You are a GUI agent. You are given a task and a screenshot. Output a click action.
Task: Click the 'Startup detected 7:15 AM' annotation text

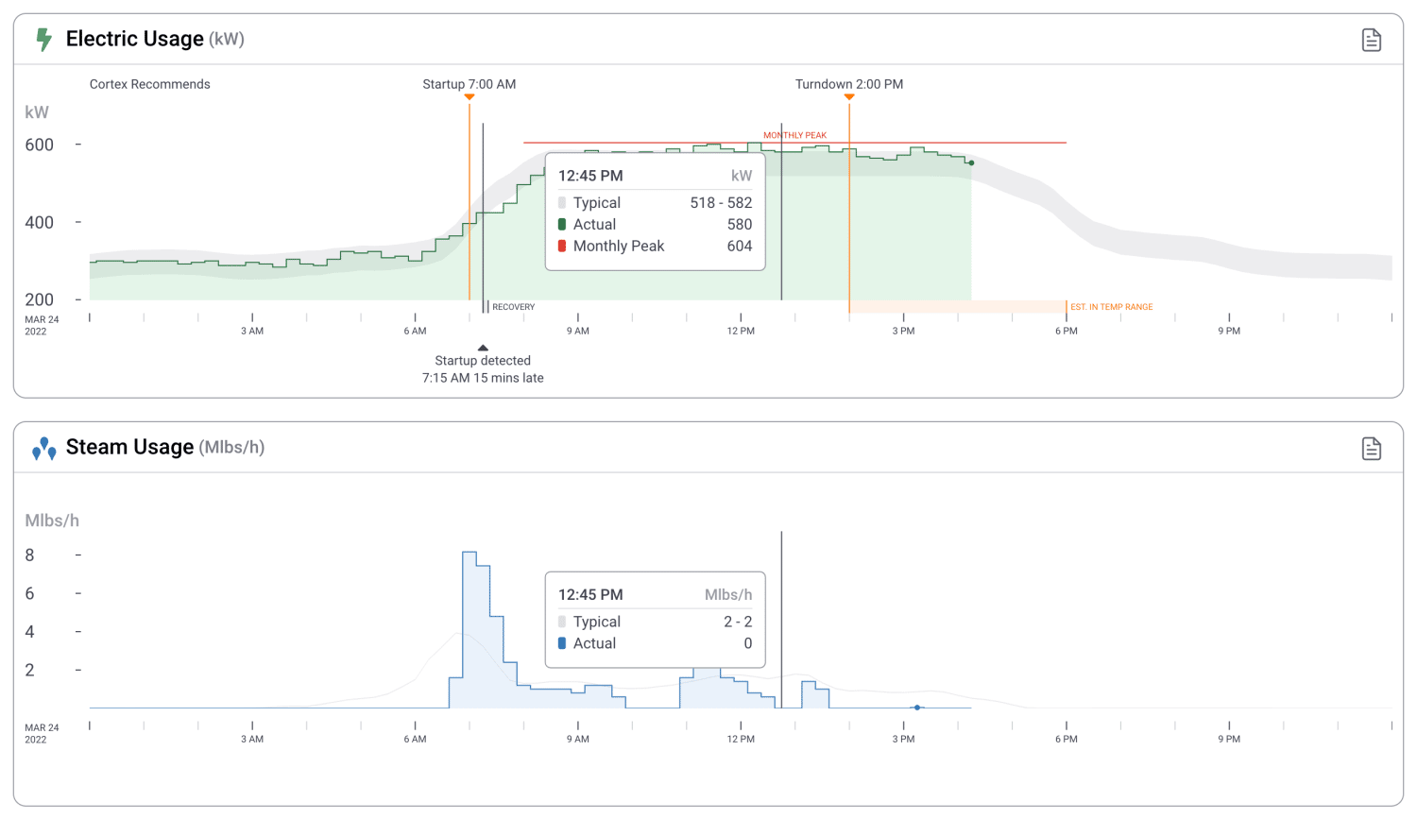pos(483,369)
